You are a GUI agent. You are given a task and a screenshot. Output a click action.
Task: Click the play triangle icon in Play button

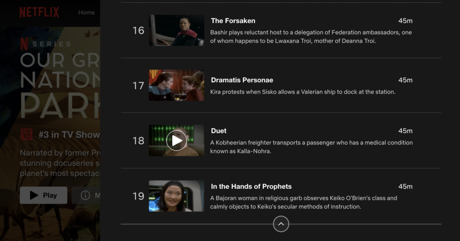(x=34, y=195)
